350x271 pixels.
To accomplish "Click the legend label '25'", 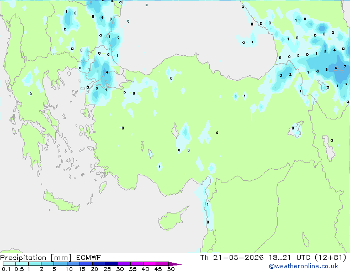I will pos(107,269).
